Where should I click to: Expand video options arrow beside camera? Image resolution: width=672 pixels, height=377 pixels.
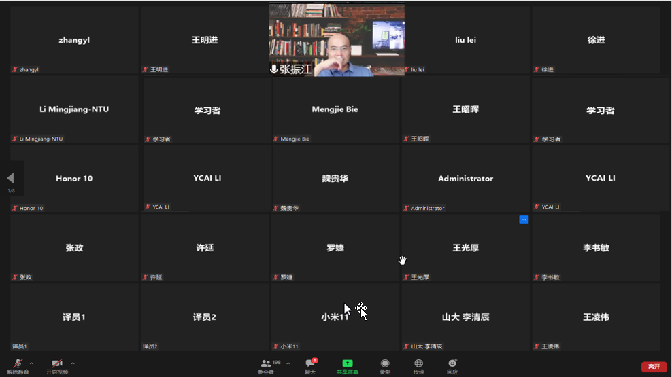pyautogui.click(x=73, y=363)
